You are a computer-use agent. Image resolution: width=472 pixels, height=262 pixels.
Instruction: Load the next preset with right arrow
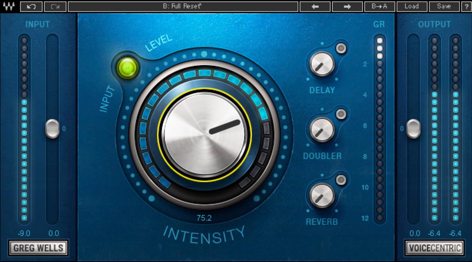coord(347,6)
